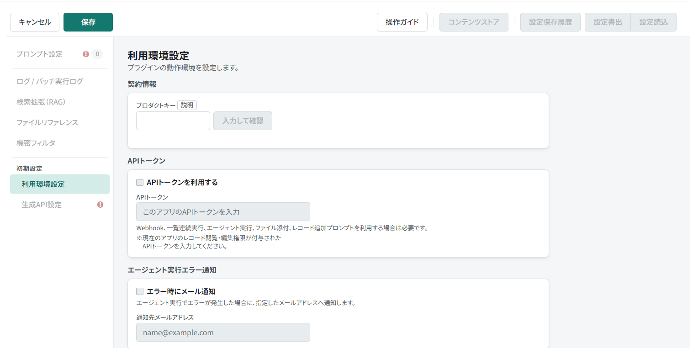
Task: Select the 利用環境設定 sidebar item
Action: tap(60, 184)
